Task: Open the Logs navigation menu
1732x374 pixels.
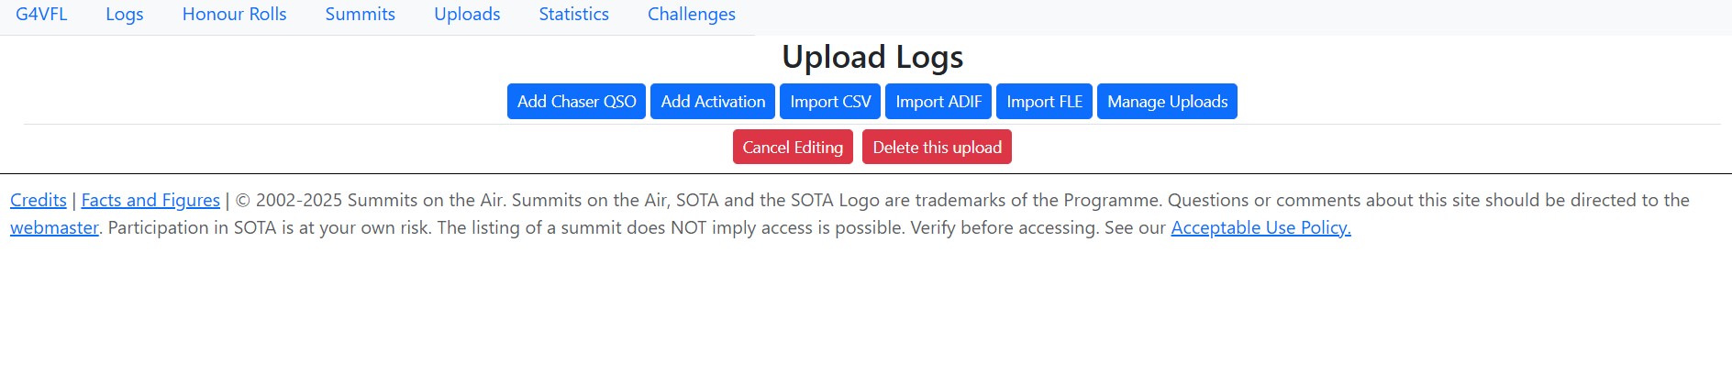Action: (x=124, y=15)
